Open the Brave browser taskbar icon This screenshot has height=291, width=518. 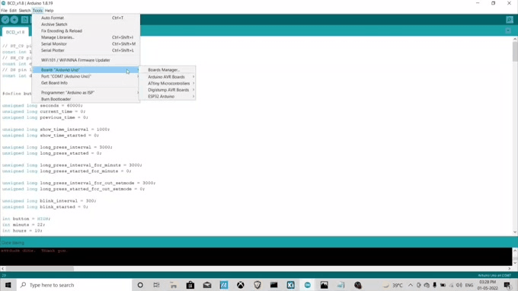(257, 285)
